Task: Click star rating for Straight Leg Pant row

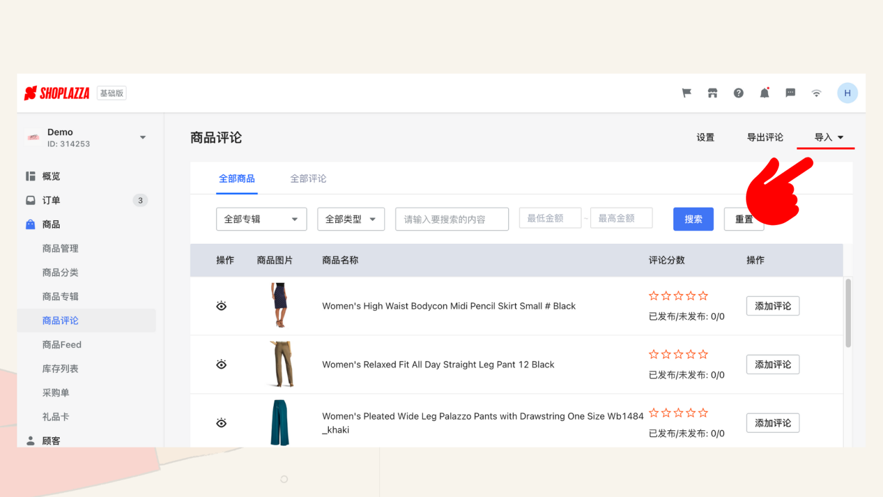Action: (x=678, y=354)
